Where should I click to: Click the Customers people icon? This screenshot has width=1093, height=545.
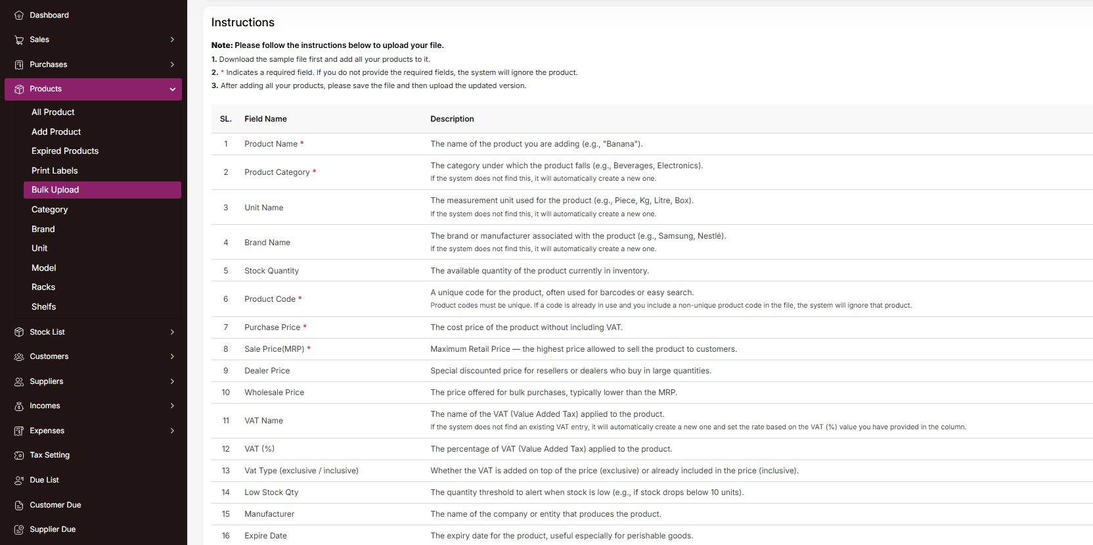pyautogui.click(x=19, y=357)
